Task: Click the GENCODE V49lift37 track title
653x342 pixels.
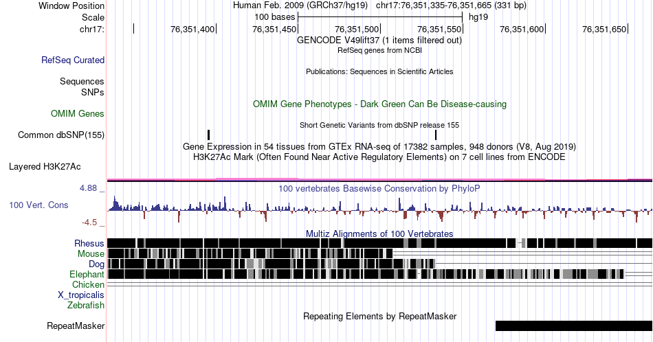Action: [379, 41]
